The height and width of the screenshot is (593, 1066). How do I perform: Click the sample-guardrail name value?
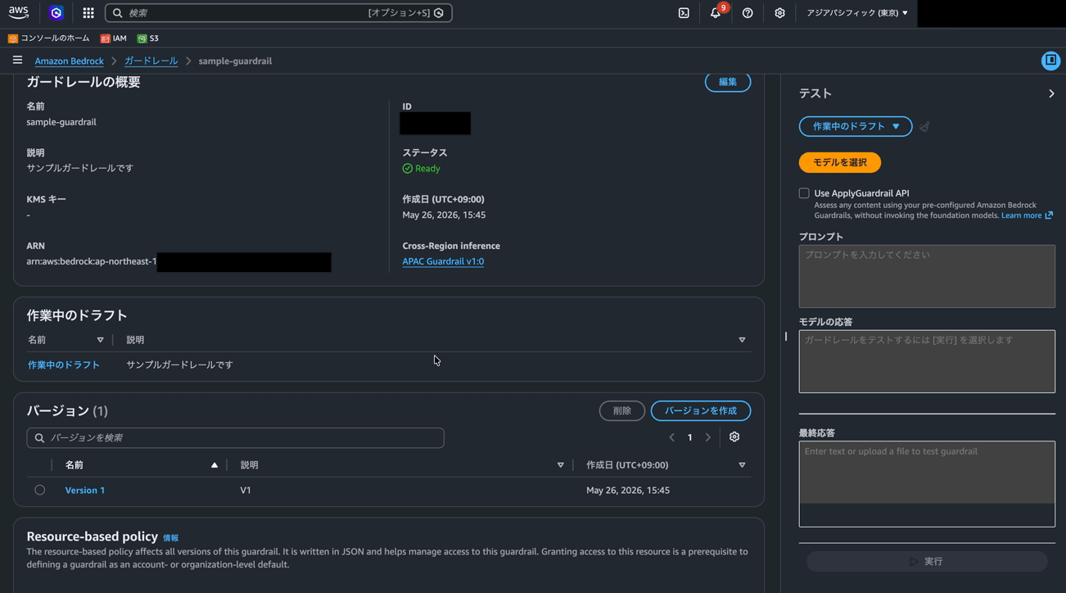(61, 122)
